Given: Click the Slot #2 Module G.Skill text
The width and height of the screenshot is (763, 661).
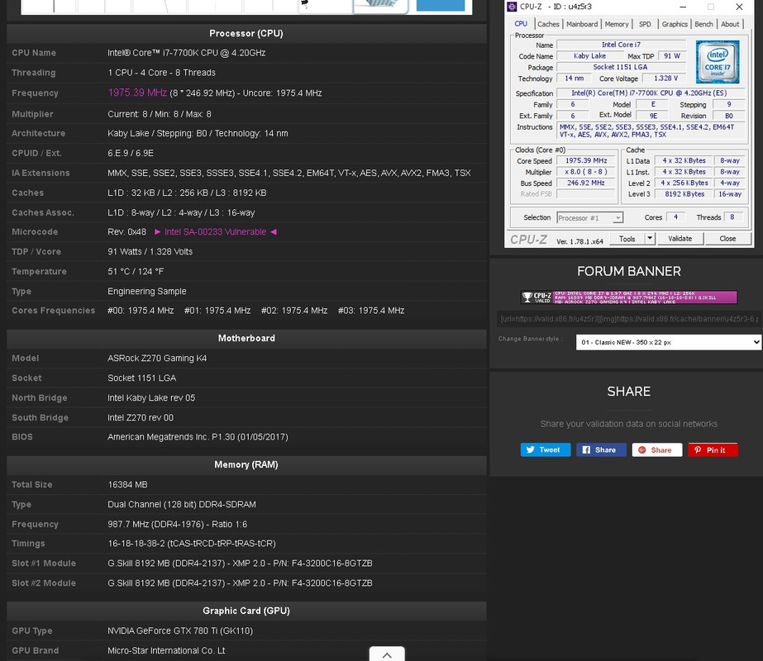Looking at the screenshot, I should (240, 583).
